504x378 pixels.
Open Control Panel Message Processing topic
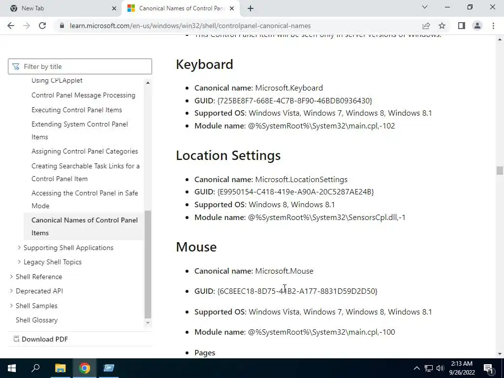[83, 95]
